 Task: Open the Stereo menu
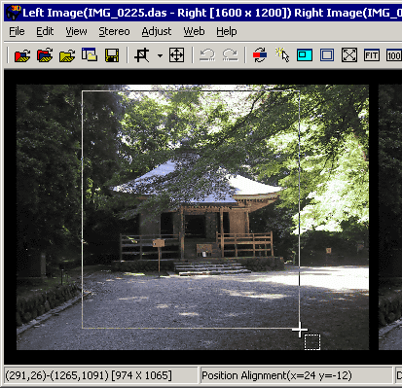tap(114, 31)
